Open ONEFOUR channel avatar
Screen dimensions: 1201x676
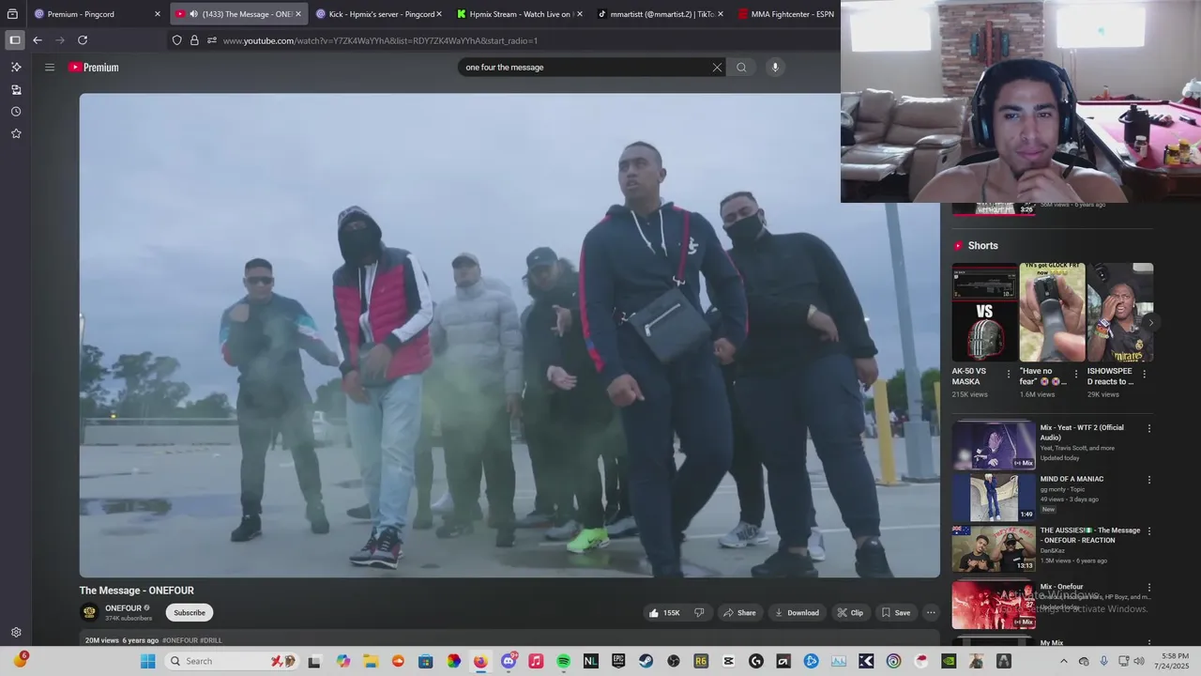90,613
